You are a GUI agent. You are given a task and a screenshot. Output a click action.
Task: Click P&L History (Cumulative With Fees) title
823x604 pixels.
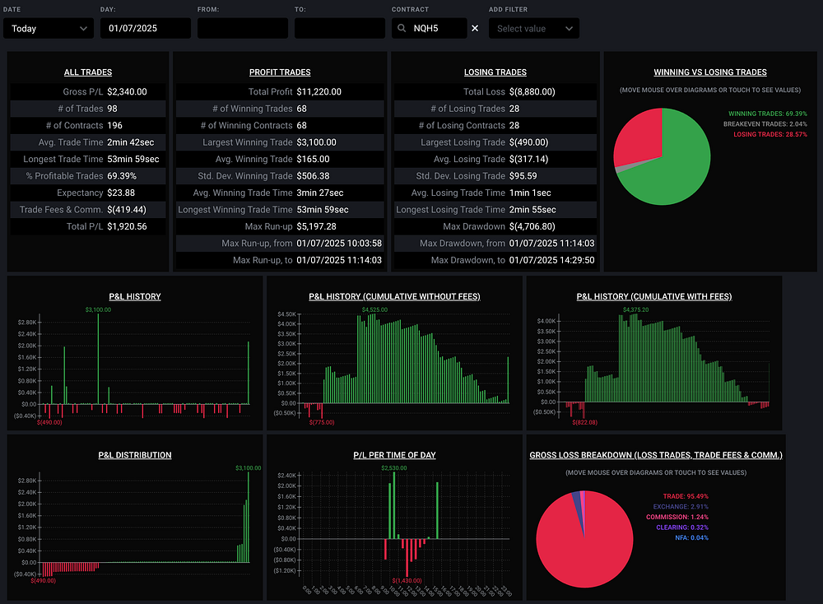[x=654, y=296]
